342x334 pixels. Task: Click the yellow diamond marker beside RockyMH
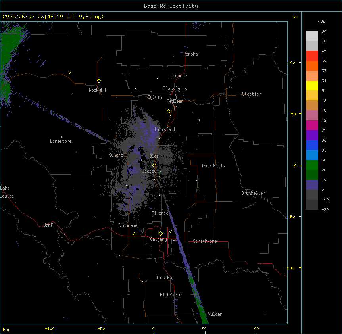pyautogui.click(x=99, y=81)
